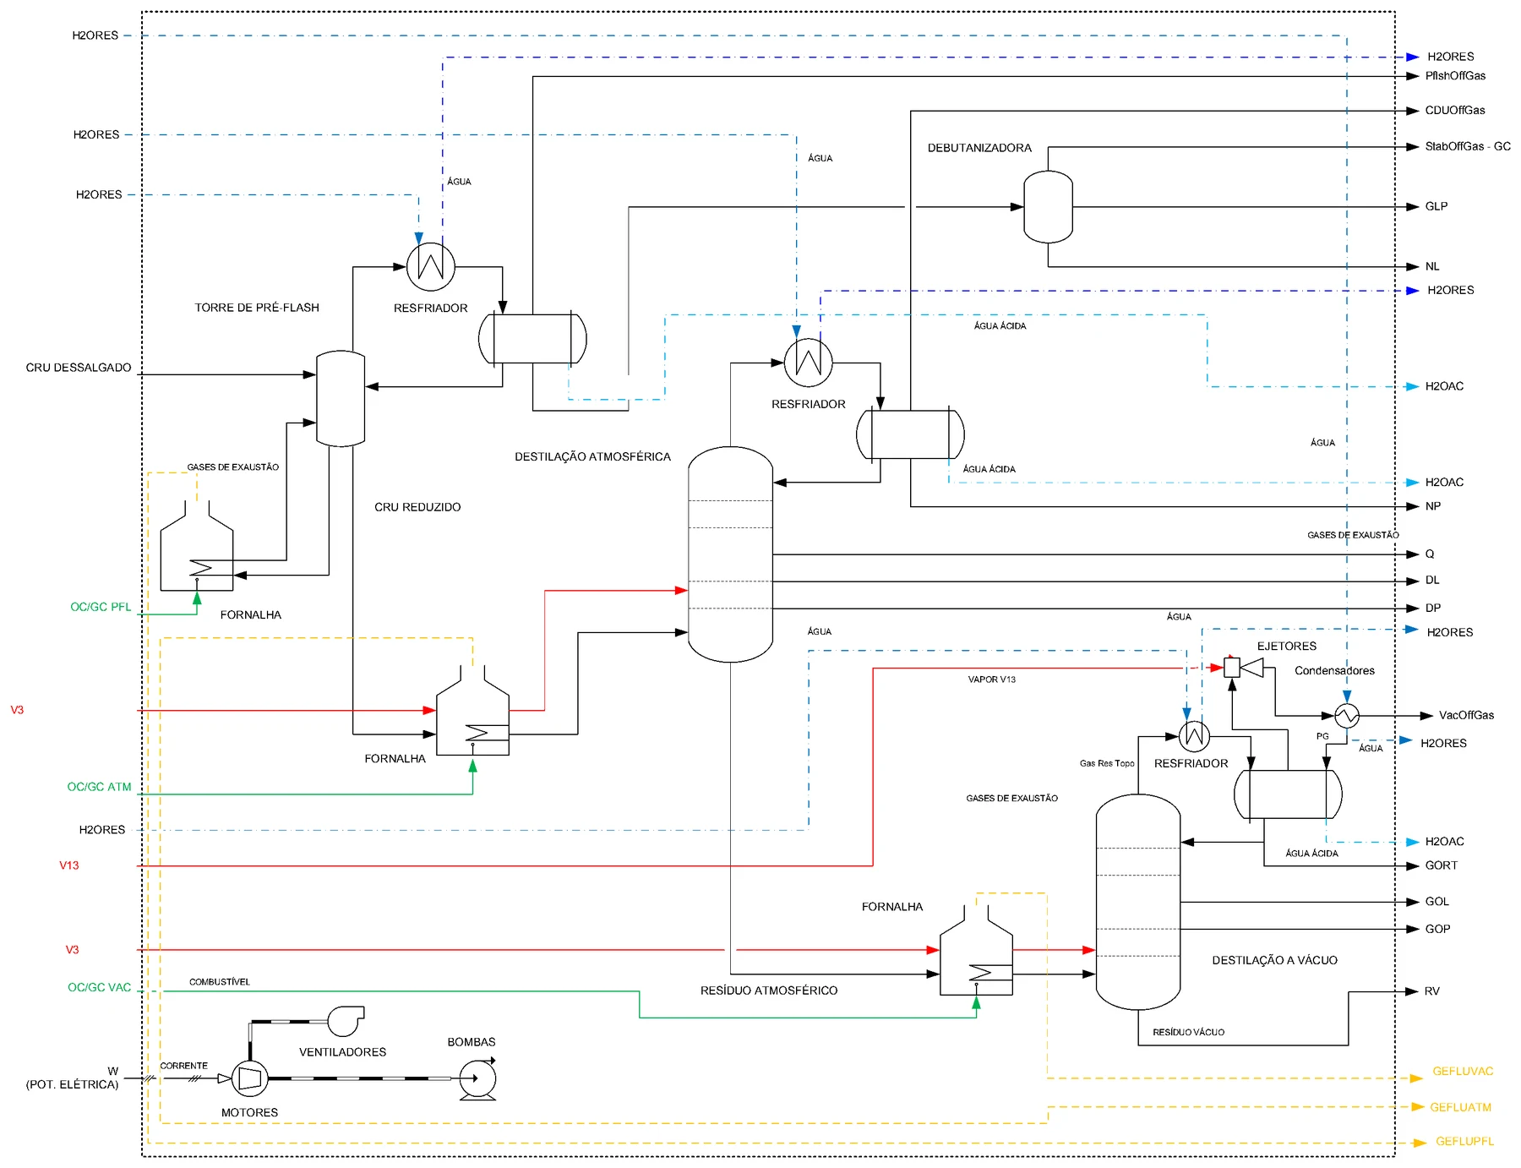Click the OC/GC ATM fuel label
The width and height of the screenshot is (1521, 1168).
100,787
